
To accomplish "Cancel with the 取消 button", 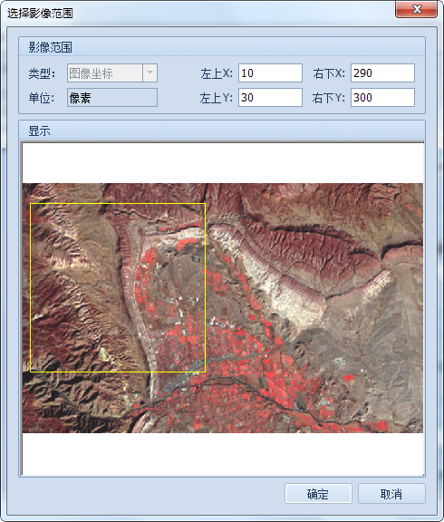I will tap(391, 494).
